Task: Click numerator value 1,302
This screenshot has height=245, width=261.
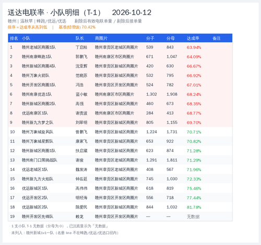Action: (151, 94)
